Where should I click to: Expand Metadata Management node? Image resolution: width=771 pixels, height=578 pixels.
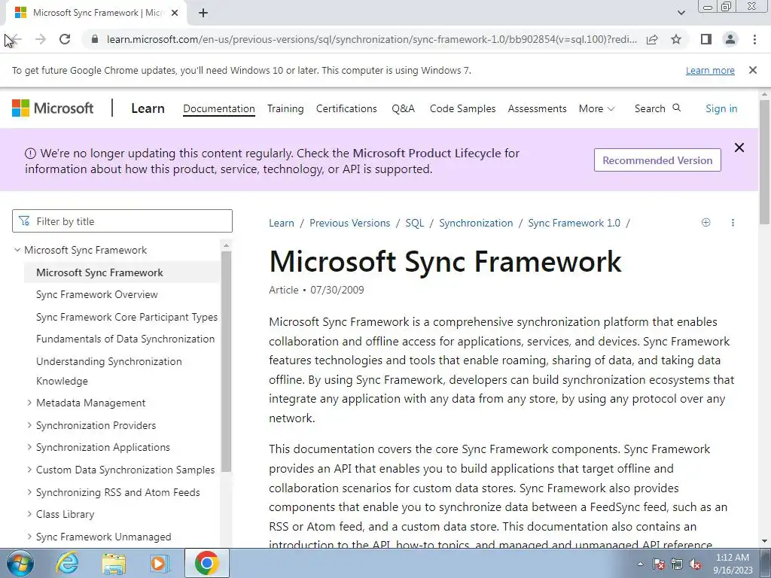pos(29,403)
